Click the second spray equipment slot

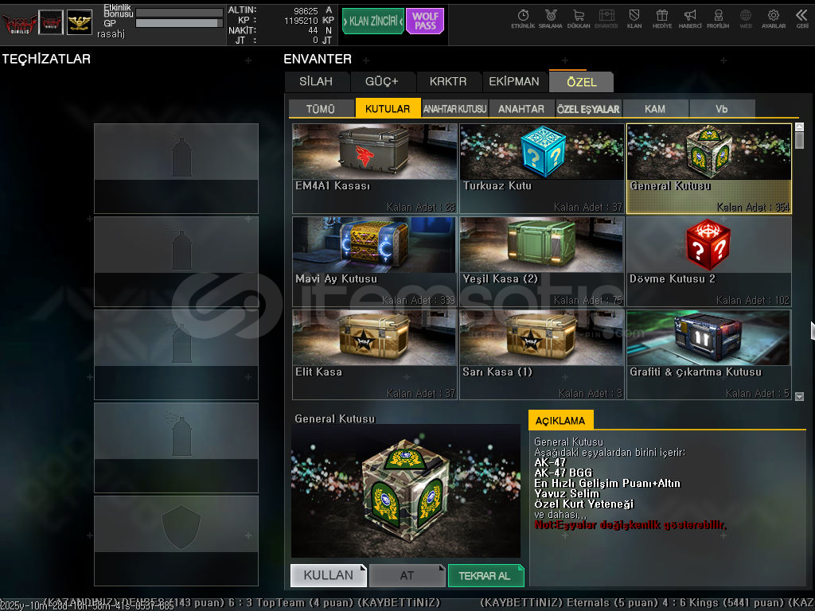176,261
